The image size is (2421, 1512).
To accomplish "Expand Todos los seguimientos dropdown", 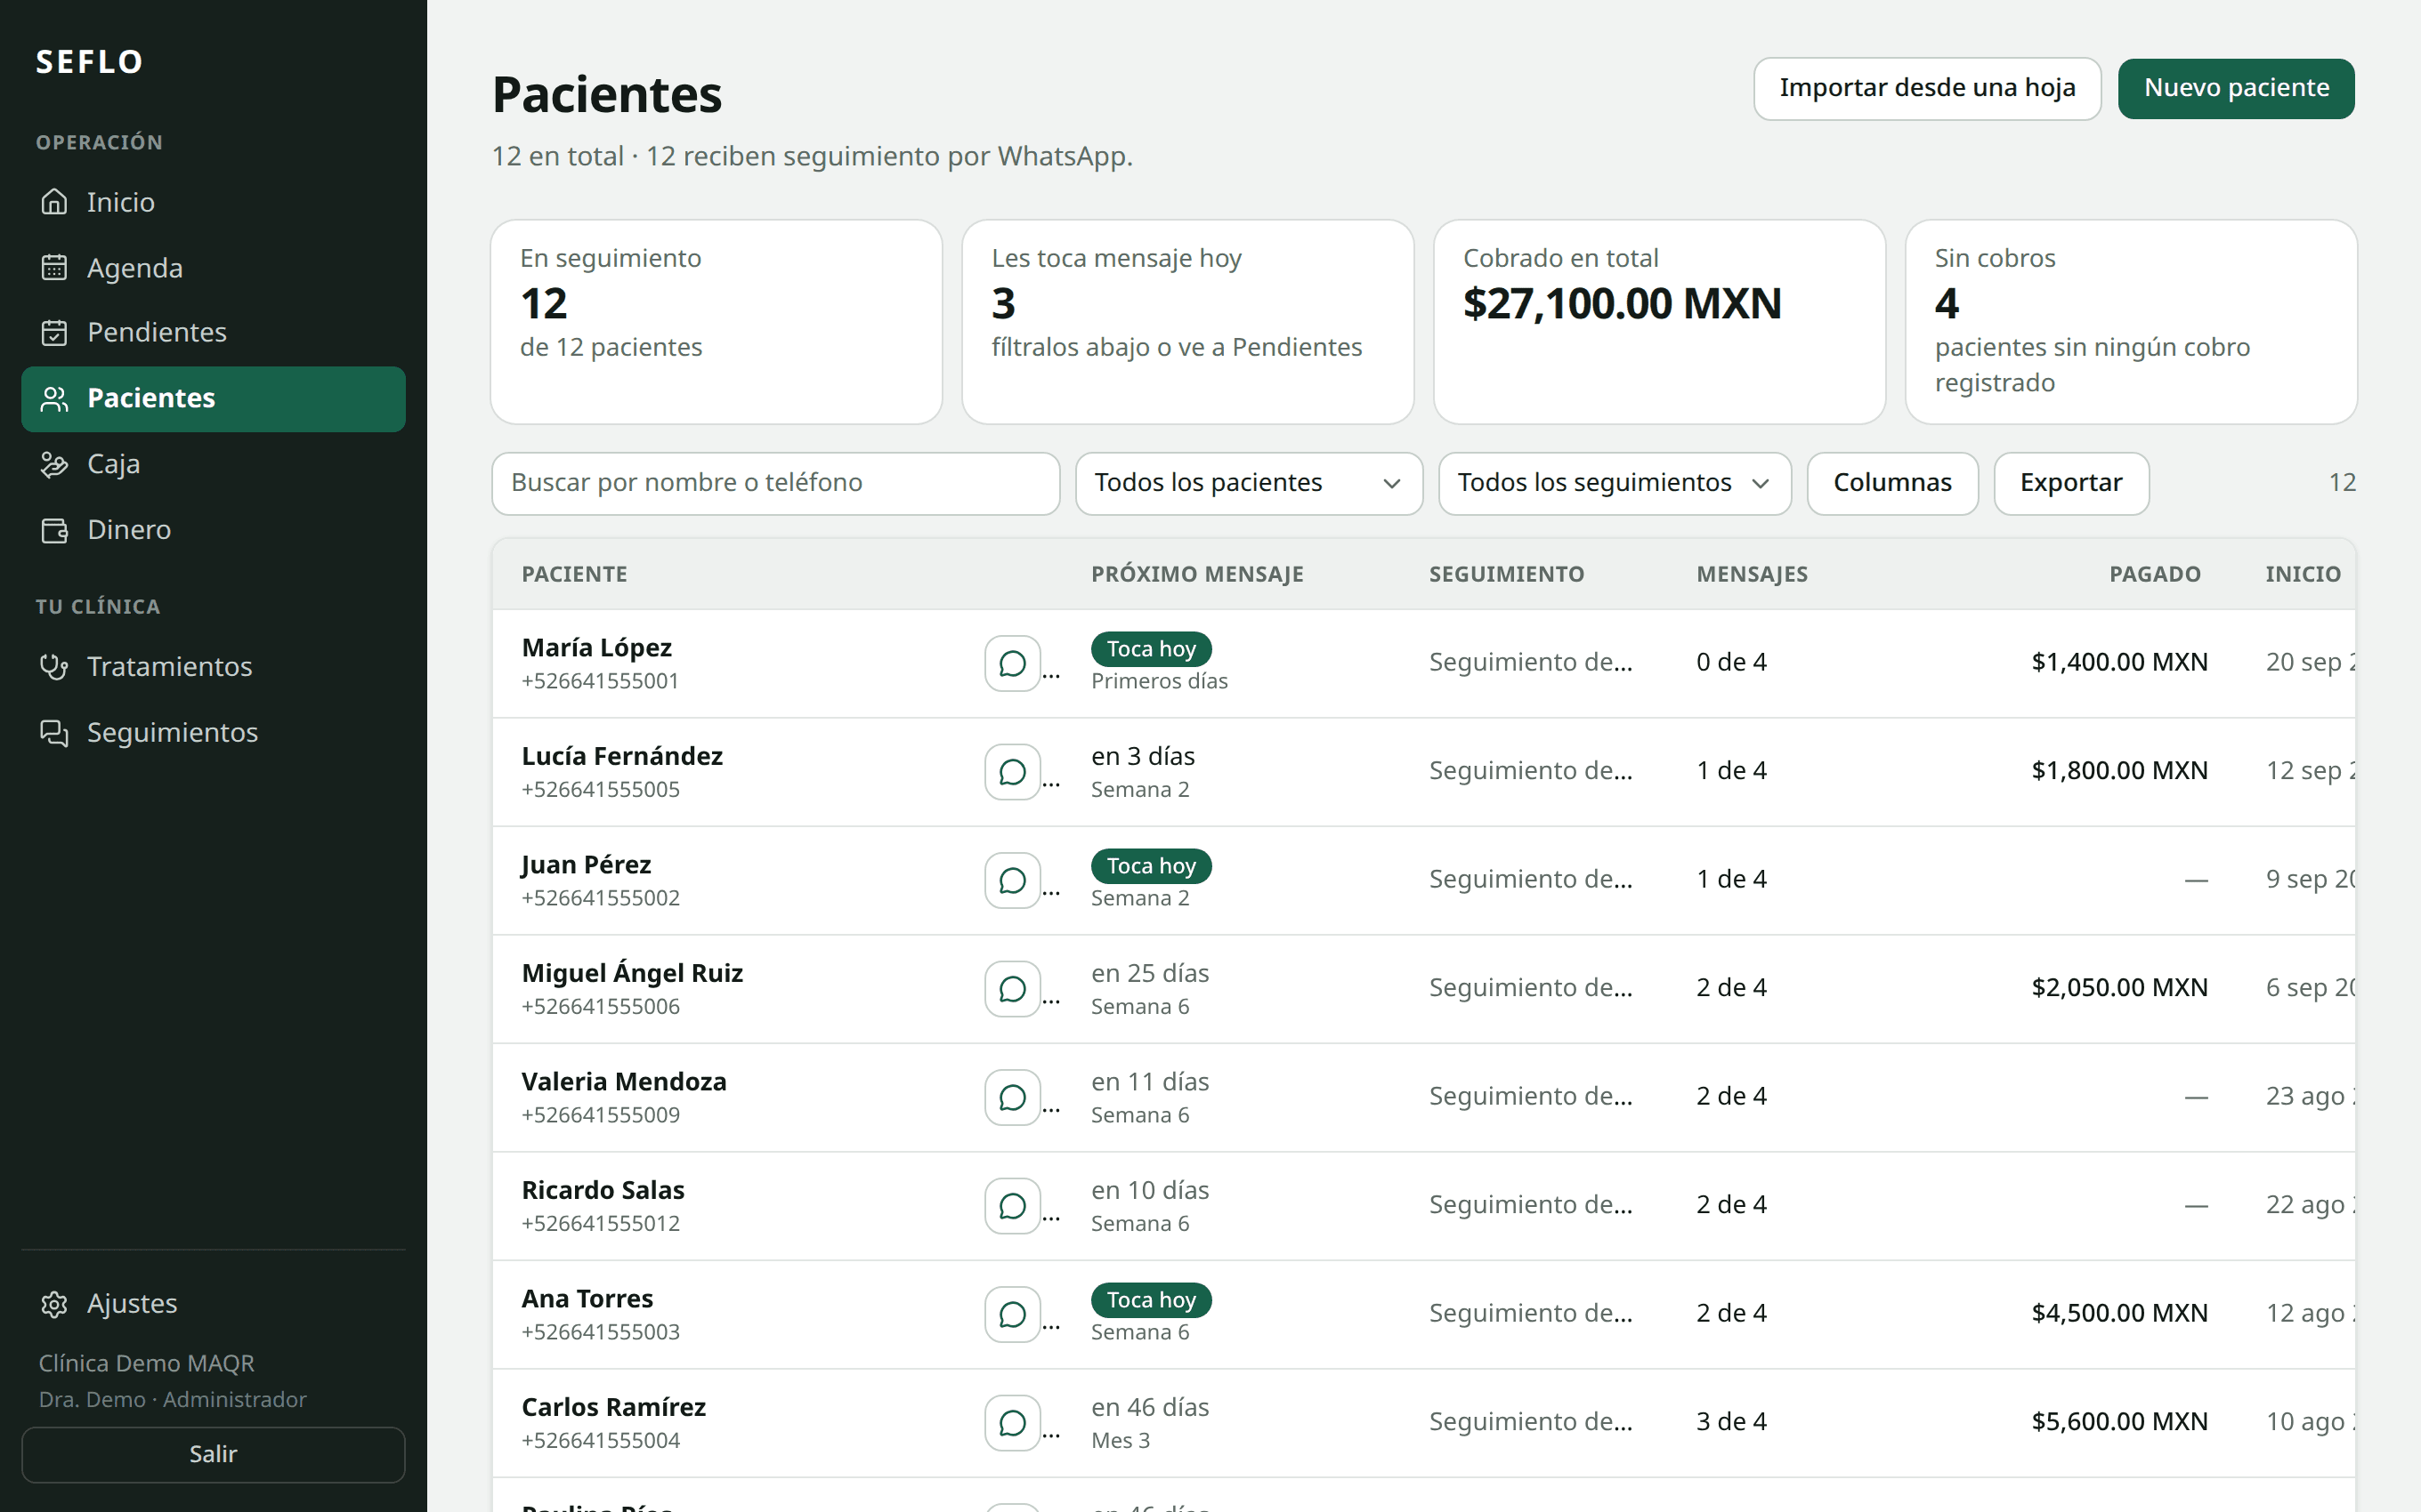I will tap(1614, 483).
